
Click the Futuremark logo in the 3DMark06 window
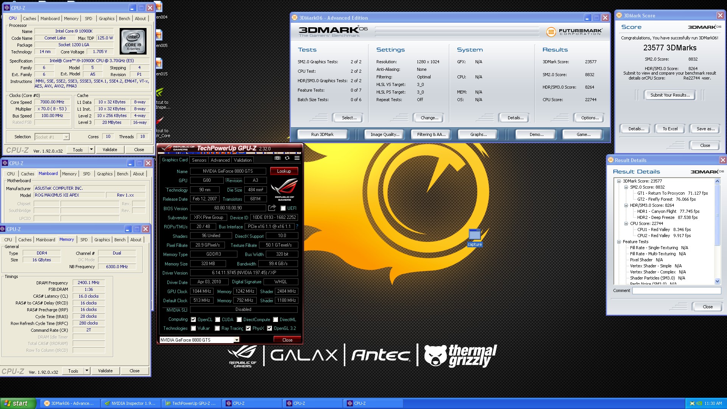coord(574,32)
